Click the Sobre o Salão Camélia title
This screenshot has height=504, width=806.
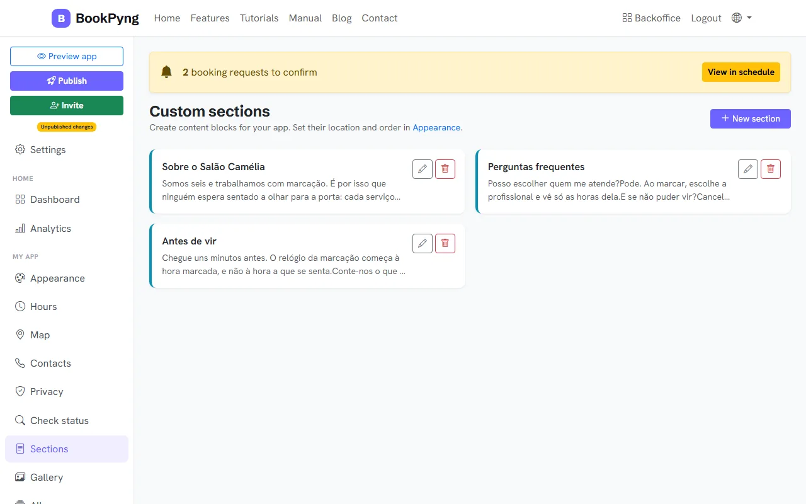tap(213, 167)
